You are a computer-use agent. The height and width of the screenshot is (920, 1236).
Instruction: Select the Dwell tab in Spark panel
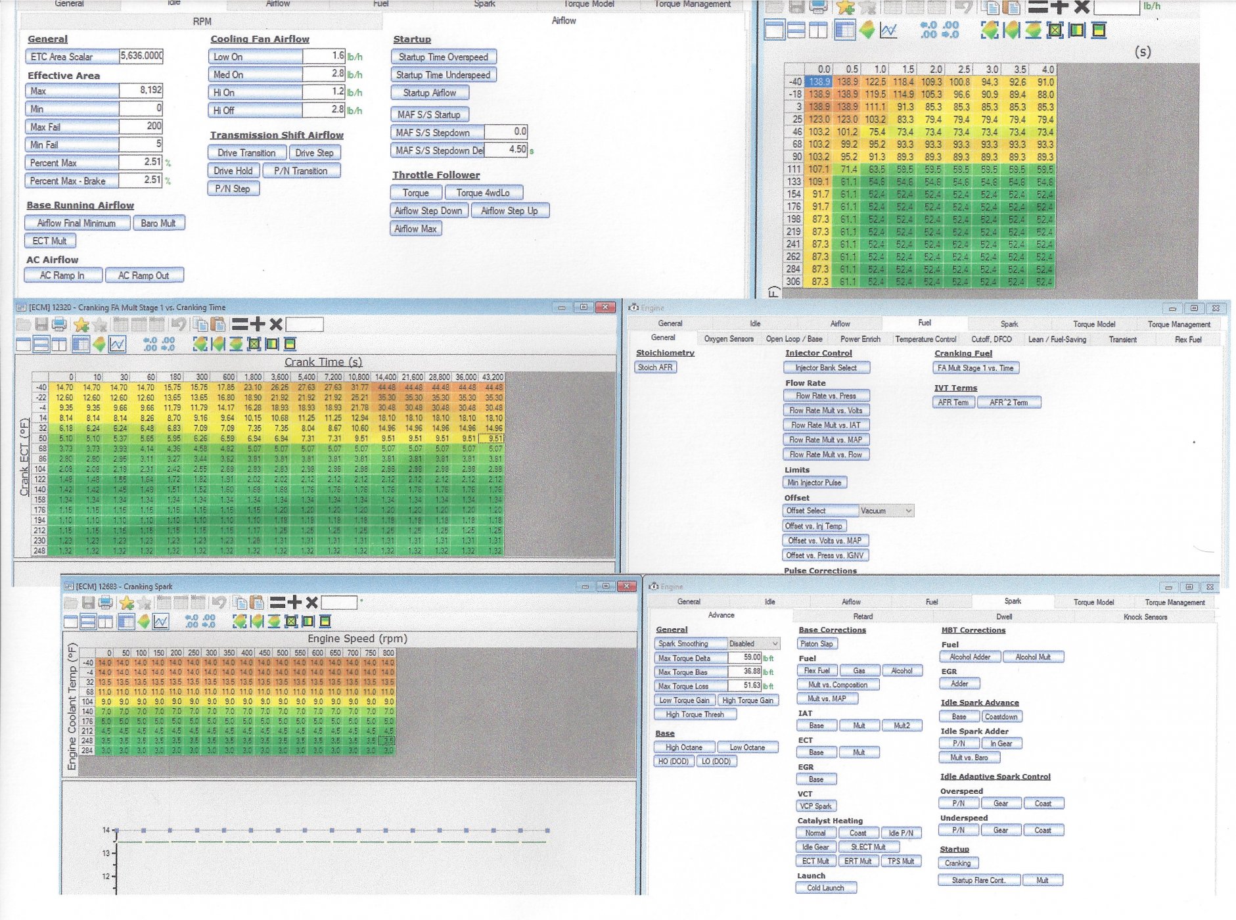(1003, 616)
